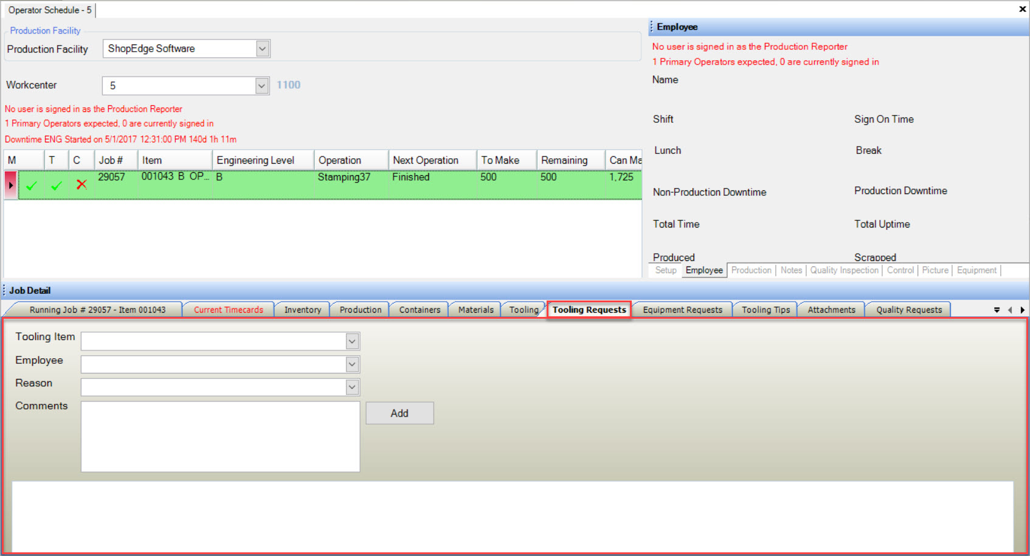Sort by the Job # column header
This screenshot has height=556, width=1030.
pos(116,160)
